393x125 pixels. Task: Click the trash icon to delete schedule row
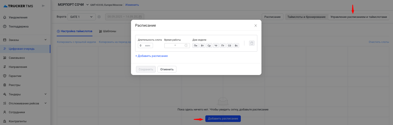(252, 43)
